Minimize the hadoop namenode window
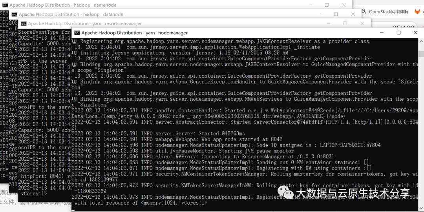This screenshot has height=212, width=424. (x=310, y=5)
